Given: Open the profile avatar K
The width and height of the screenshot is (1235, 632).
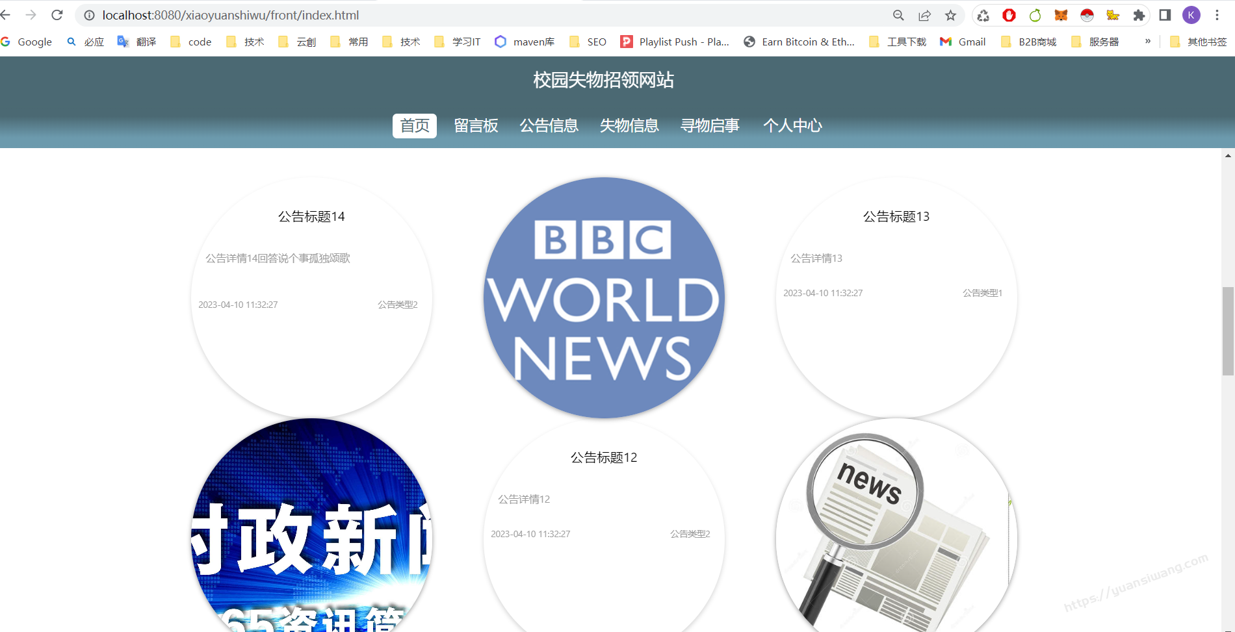Looking at the screenshot, I should pyautogui.click(x=1191, y=15).
